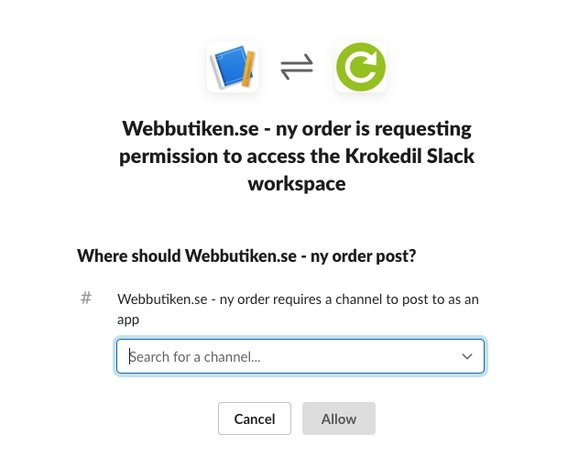Click the green circular arrow app icon

coord(360,66)
